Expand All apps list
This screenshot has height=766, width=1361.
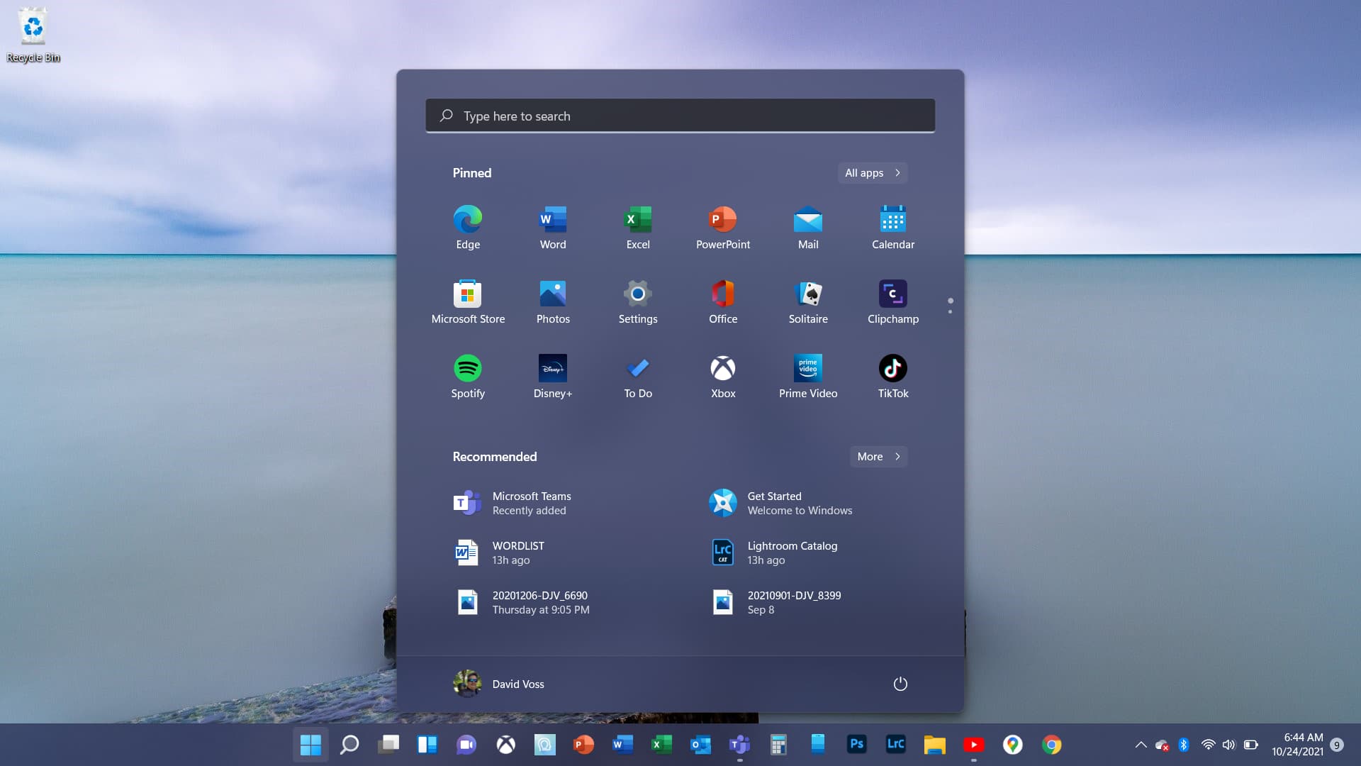[x=873, y=172]
